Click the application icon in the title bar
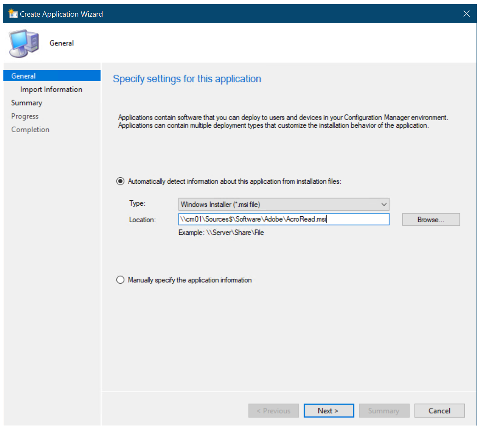 [x=13, y=13]
